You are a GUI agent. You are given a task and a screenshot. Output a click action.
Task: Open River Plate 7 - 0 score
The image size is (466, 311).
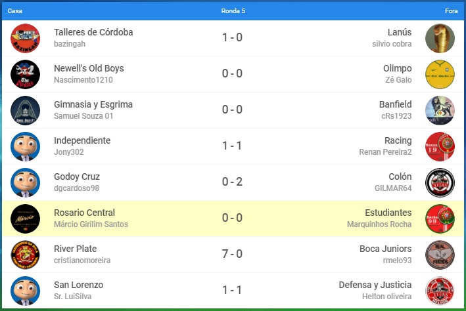(x=233, y=254)
